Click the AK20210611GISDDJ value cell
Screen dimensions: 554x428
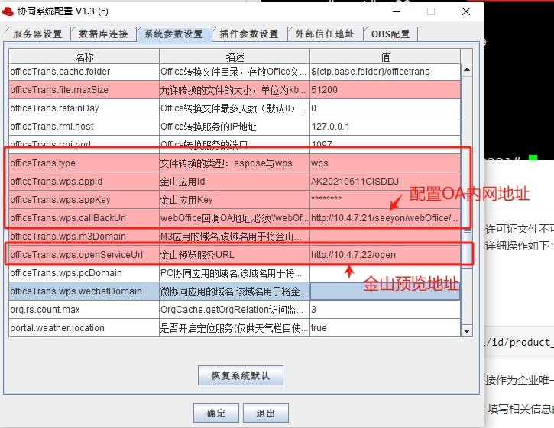point(385,182)
